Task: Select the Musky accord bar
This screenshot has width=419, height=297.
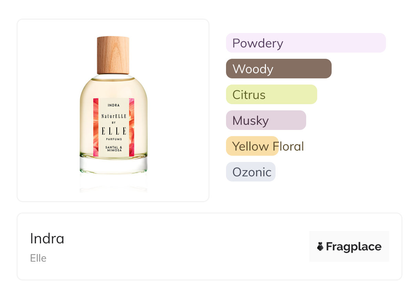Action: [266, 120]
